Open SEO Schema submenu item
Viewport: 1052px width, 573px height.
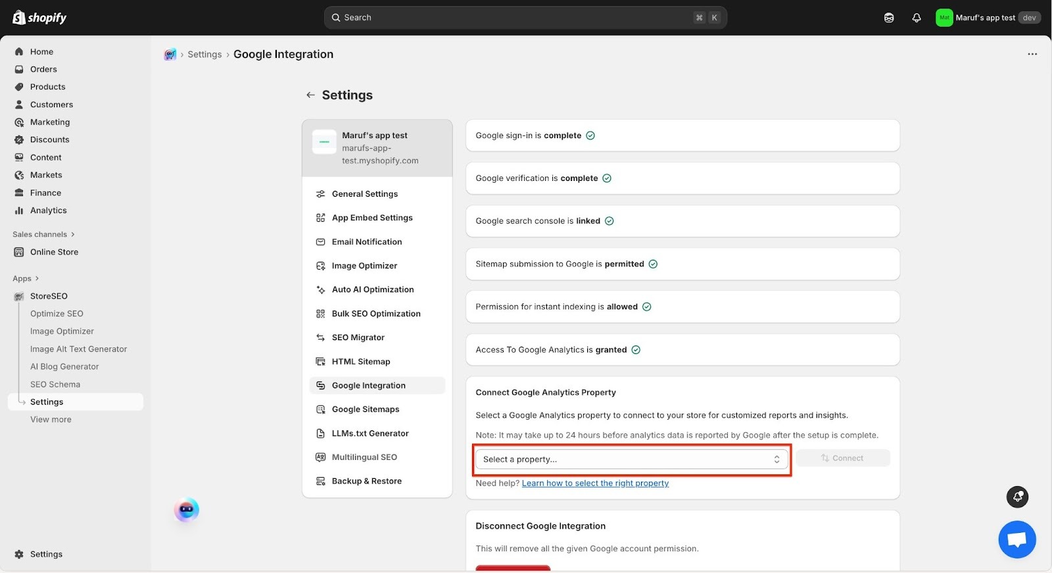coord(55,385)
